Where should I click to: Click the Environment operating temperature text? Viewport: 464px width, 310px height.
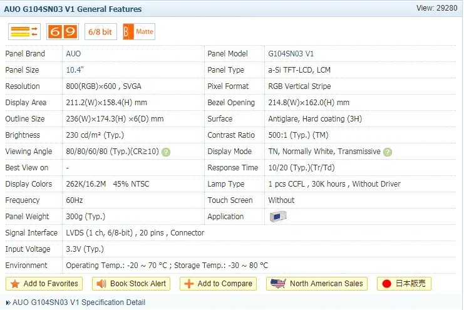116,266
